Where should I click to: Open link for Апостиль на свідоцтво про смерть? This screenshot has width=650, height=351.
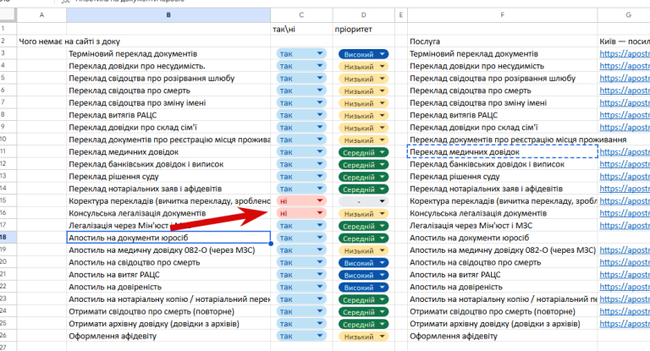pos(625,263)
